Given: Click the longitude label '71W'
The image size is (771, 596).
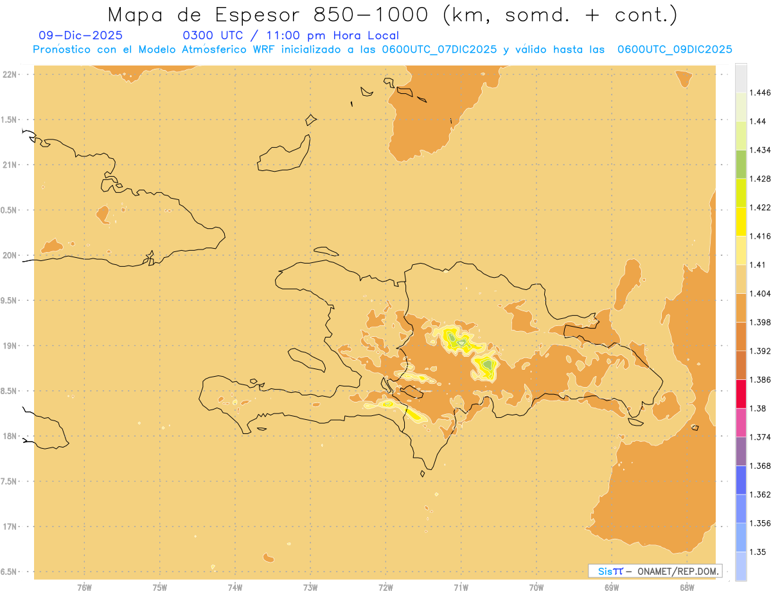Looking at the screenshot, I should [461, 588].
